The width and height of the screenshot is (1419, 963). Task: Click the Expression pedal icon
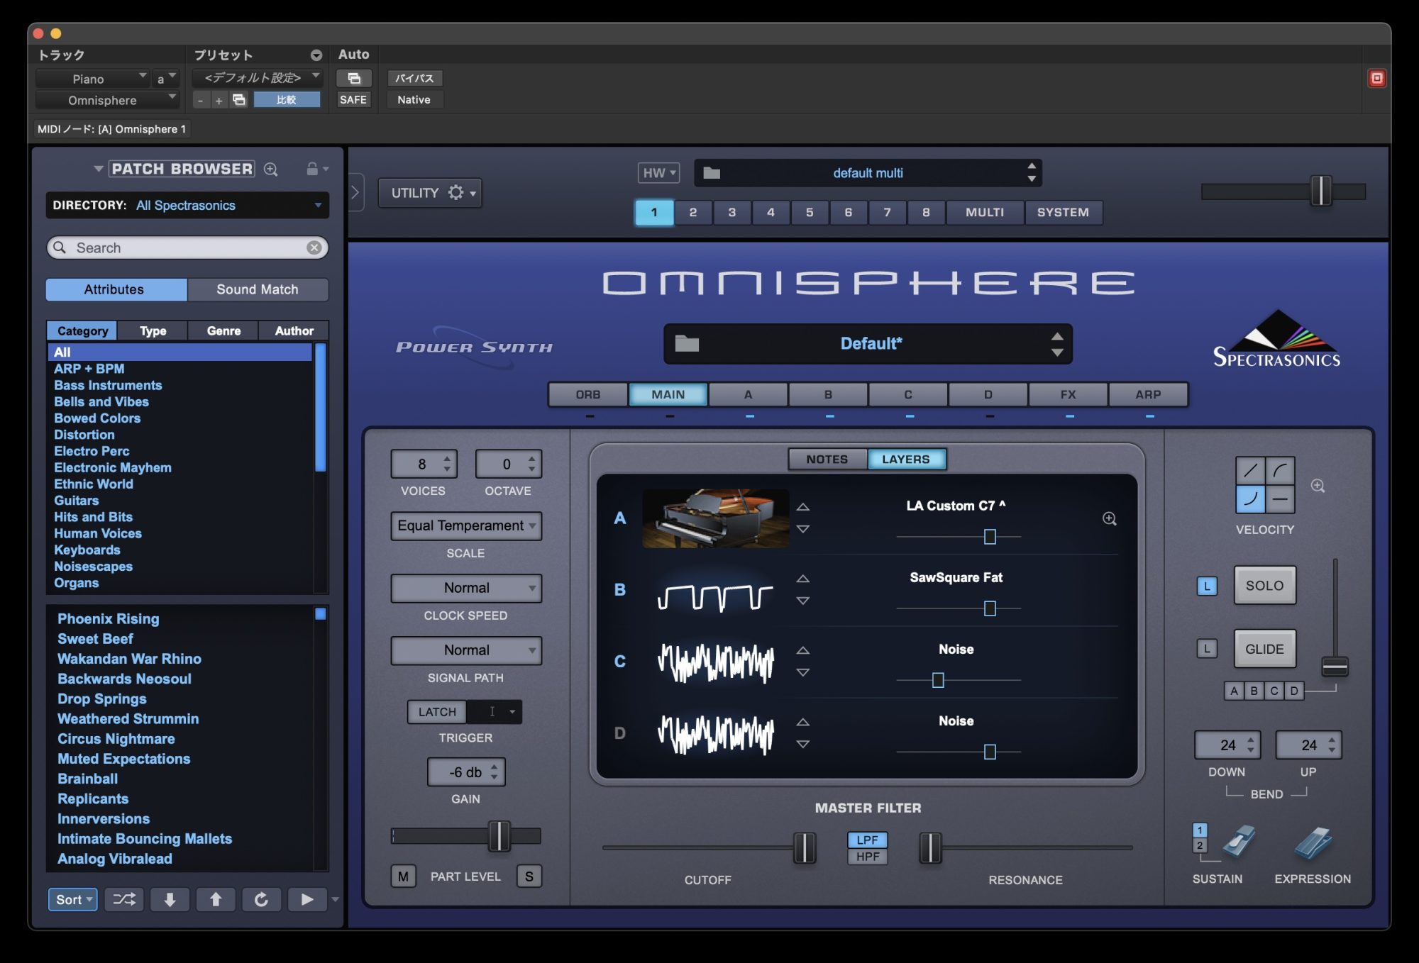pyautogui.click(x=1313, y=842)
